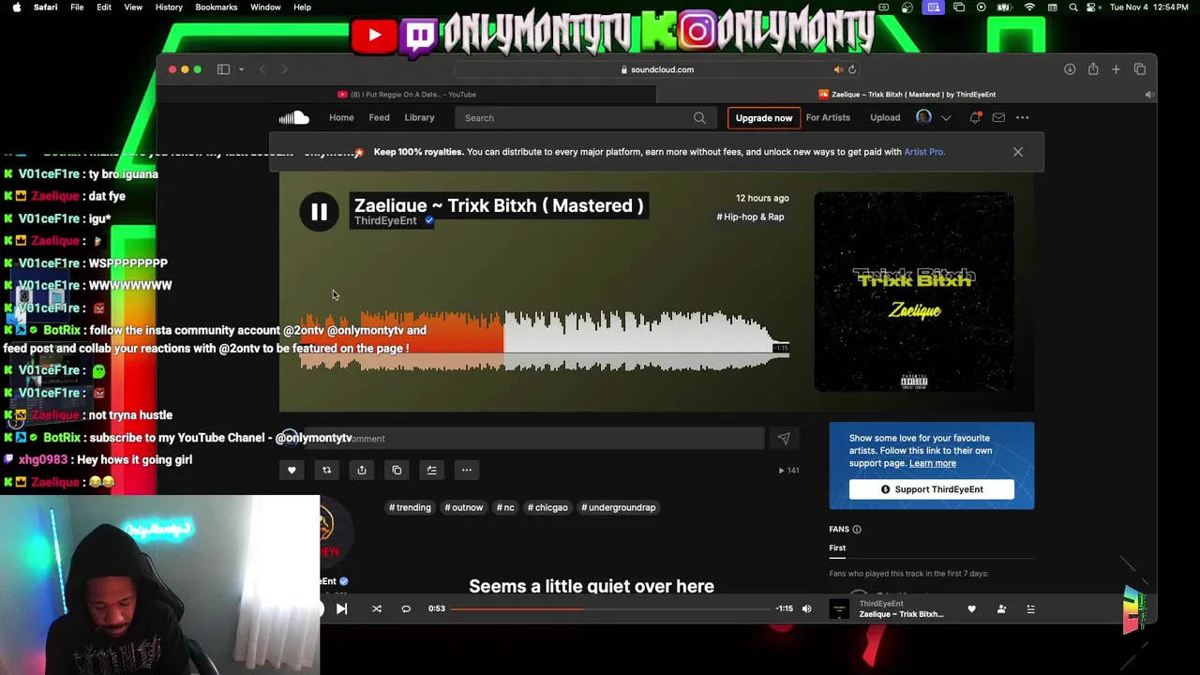Screen dimensions: 1200x675
Task: Skip to next track in player bar
Action: pos(341,608)
